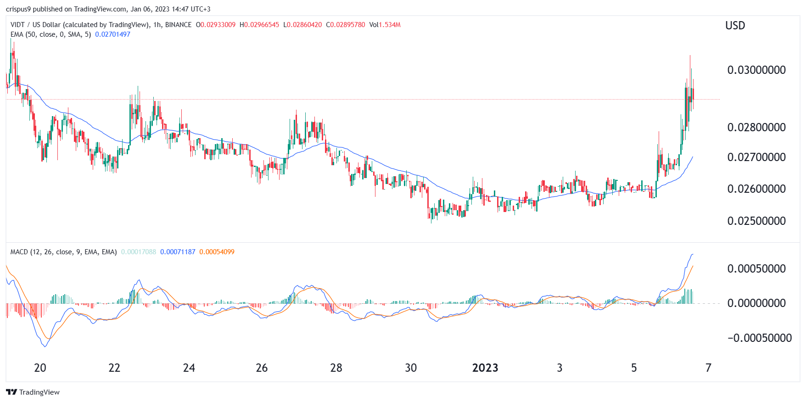The image size is (806, 402).
Task: Click the date label 3 on time axis
Action: pos(560,368)
